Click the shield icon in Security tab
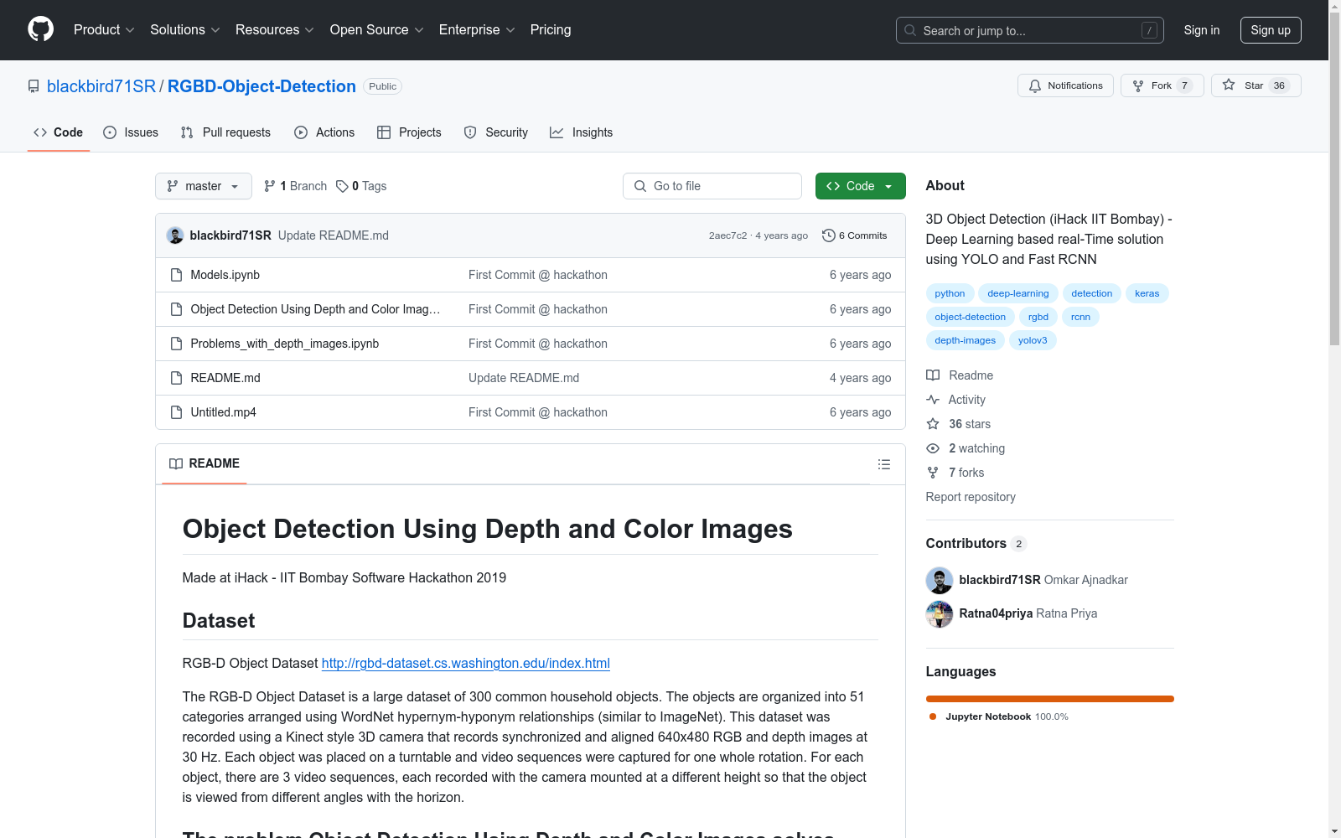Image resolution: width=1341 pixels, height=838 pixels. (x=470, y=132)
